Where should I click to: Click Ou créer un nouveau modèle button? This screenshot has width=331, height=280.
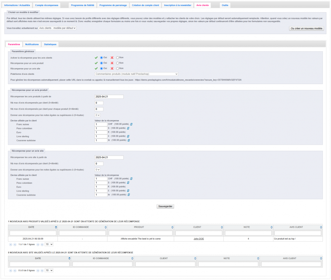point(306,28)
